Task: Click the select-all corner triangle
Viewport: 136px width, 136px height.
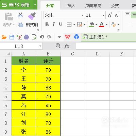Action: pos(9,54)
